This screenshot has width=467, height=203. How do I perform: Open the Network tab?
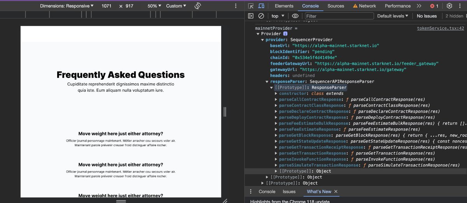tap(364, 6)
